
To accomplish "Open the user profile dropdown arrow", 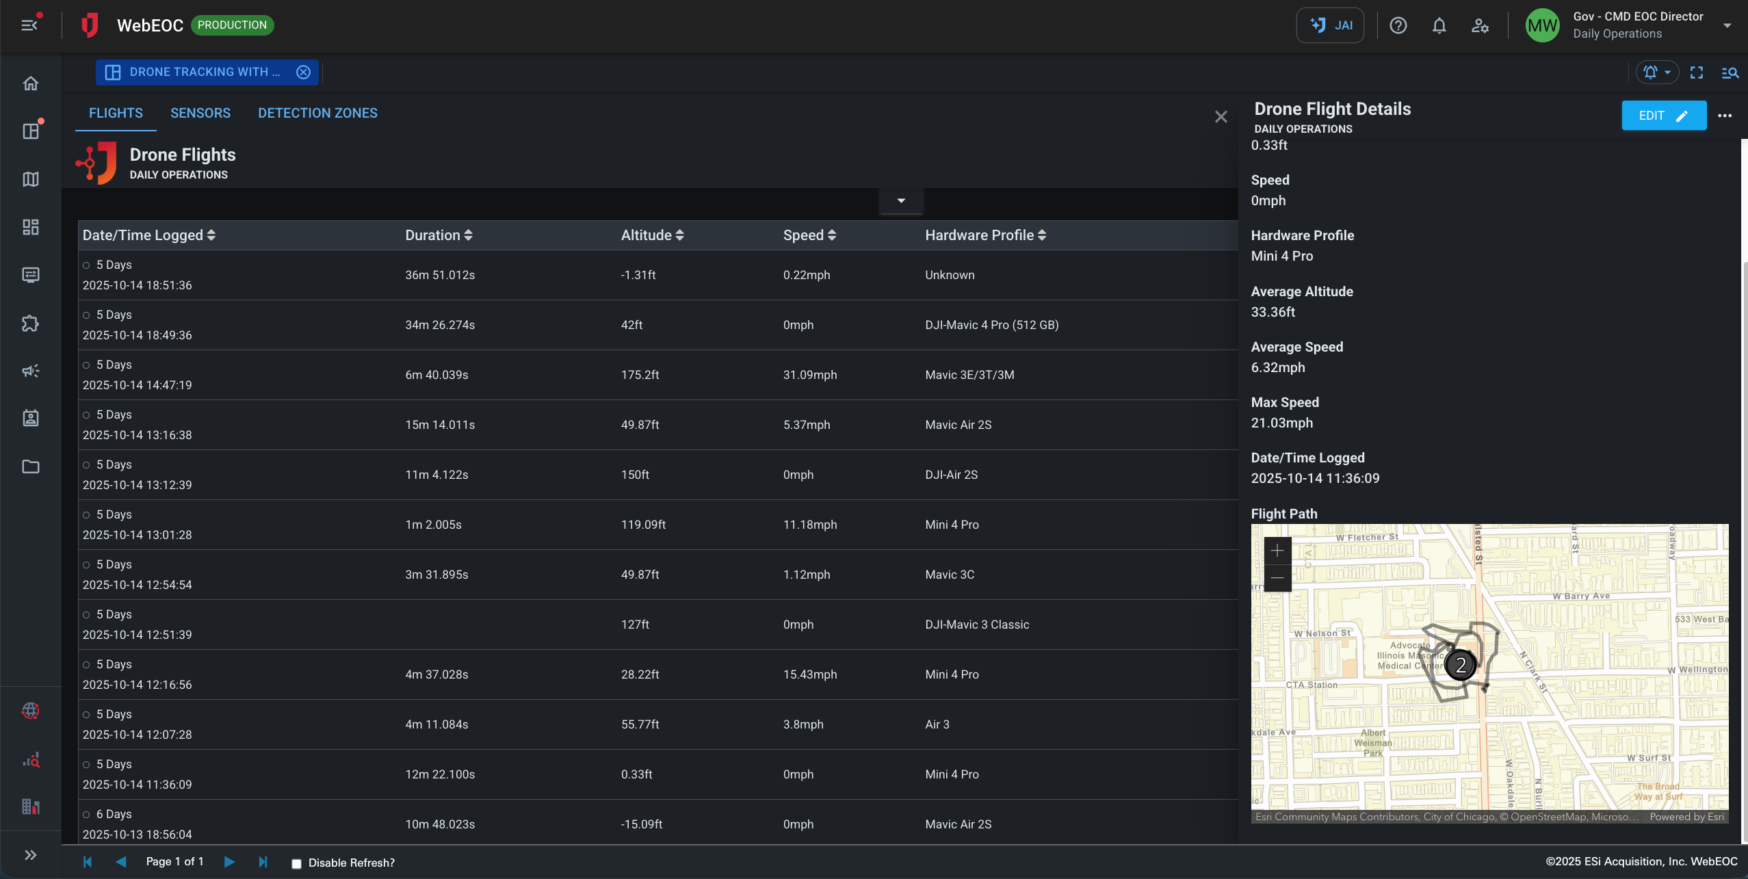I will tap(1727, 26).
